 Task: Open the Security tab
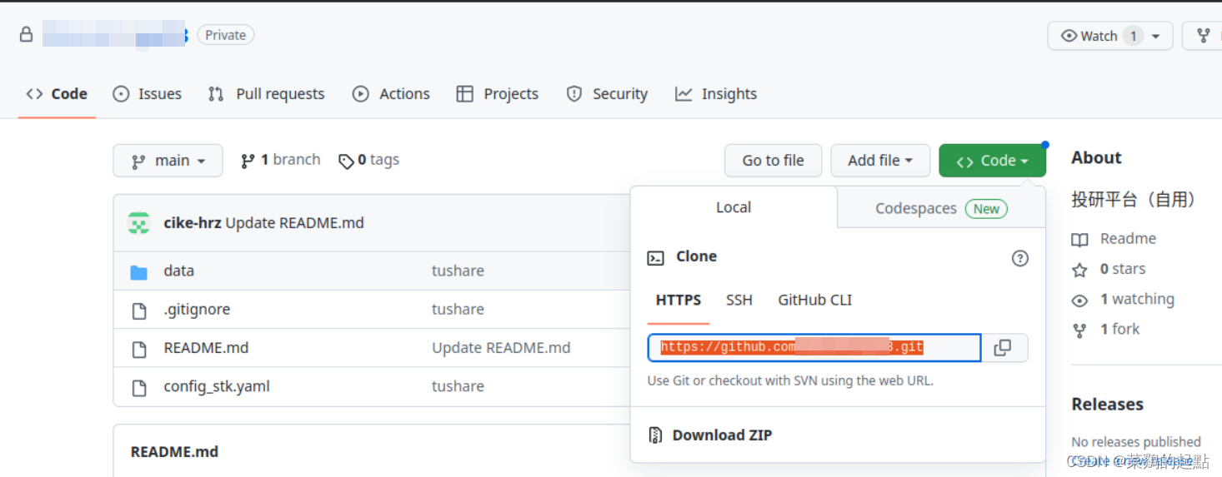point(607,94)
